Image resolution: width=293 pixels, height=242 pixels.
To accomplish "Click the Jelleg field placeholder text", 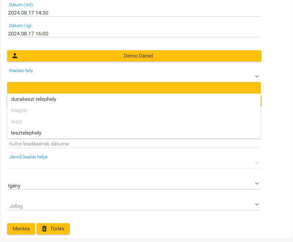I will point(16,206).
